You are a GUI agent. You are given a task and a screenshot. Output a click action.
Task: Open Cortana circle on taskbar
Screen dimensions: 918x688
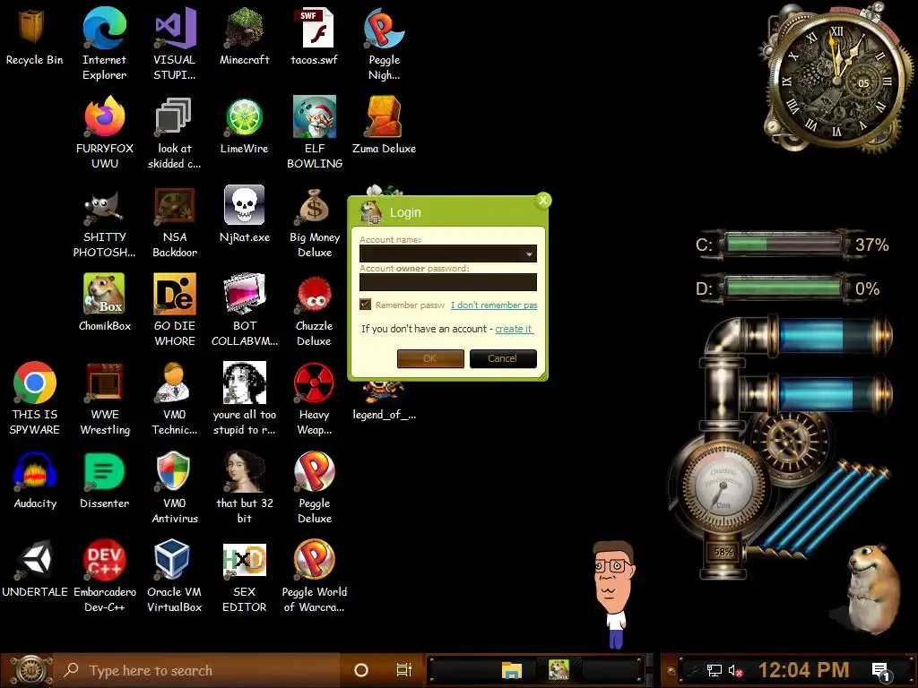pyautogui.click(x=361, y=670)
